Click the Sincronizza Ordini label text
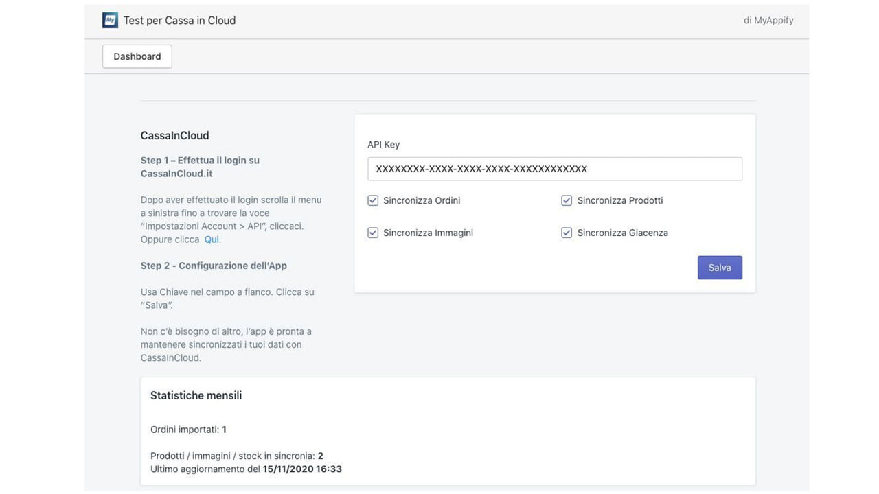 (422, 200)
